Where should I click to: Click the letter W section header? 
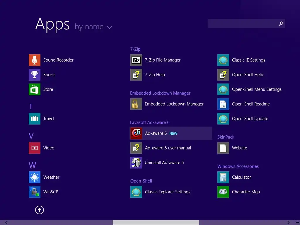click(32, 165)
